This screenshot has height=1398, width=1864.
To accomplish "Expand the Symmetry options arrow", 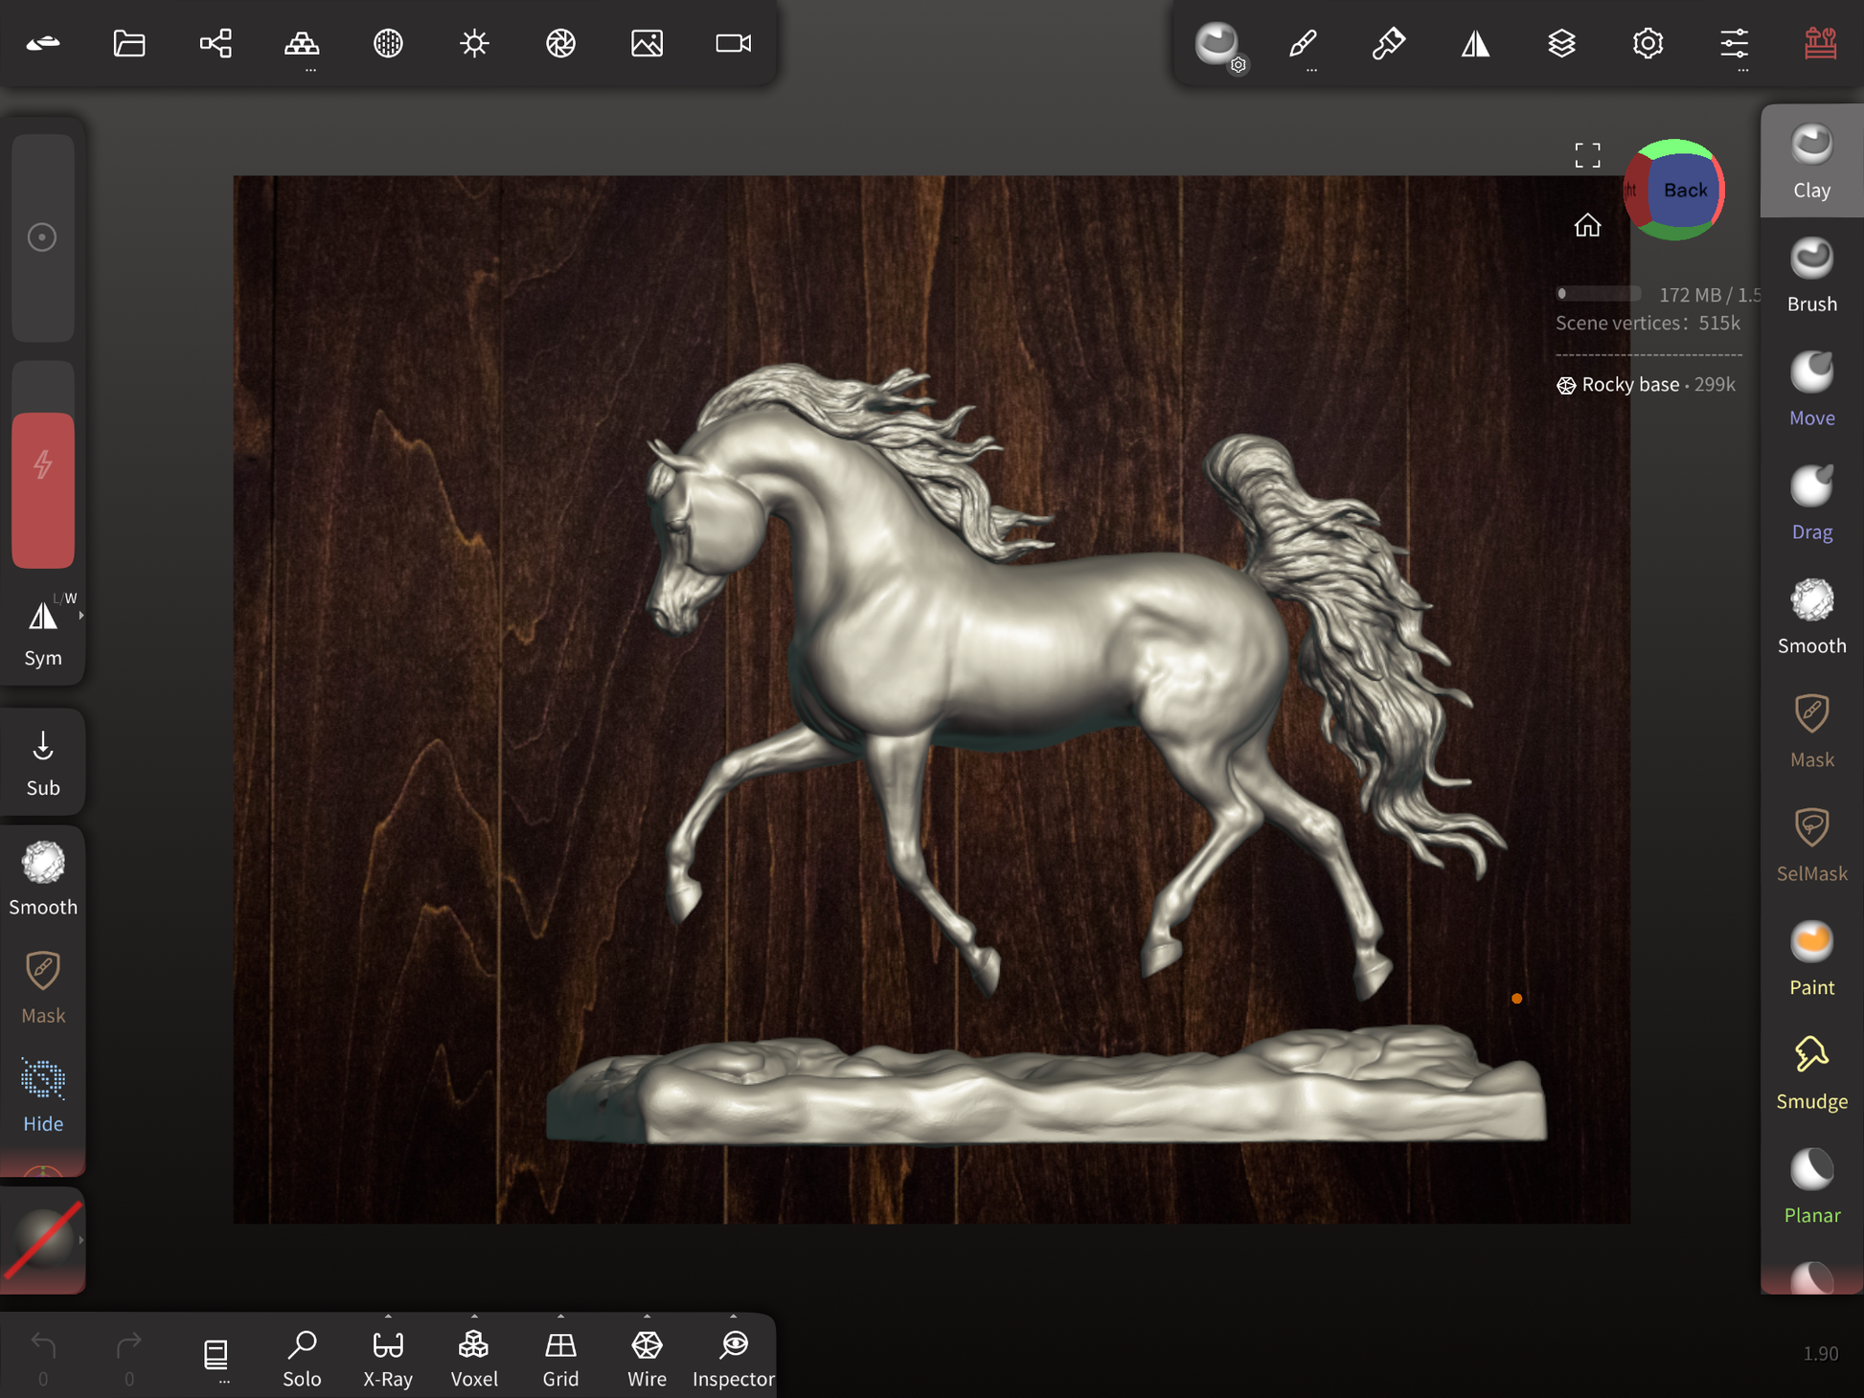I will click(81, 616).
